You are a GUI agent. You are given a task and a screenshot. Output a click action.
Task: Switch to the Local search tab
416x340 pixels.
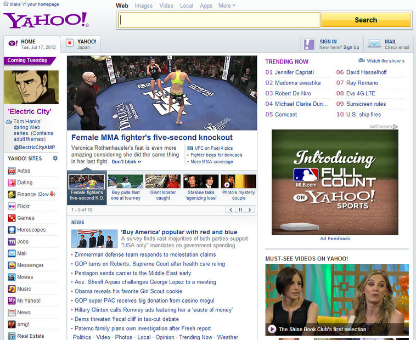coord(187,5)
